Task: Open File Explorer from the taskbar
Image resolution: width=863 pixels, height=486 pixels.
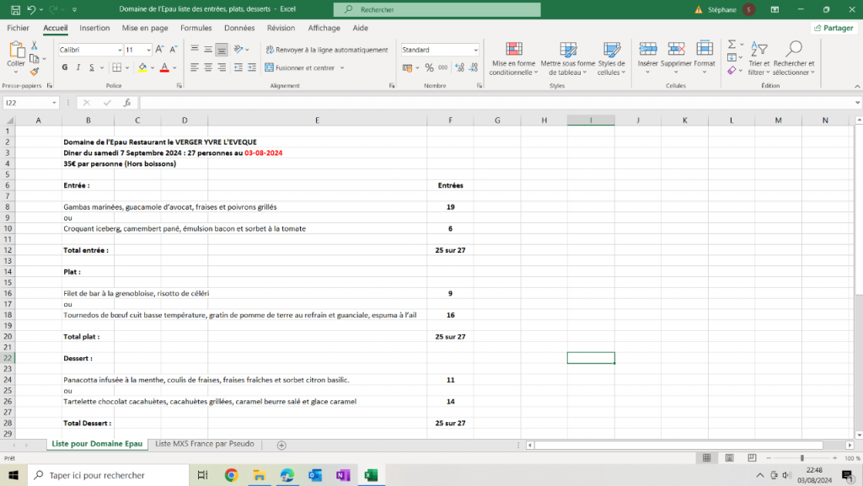Action: coord(260,475)
